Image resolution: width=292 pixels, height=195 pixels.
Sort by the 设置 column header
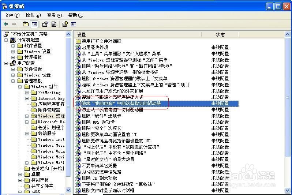(x=138, y=35)
